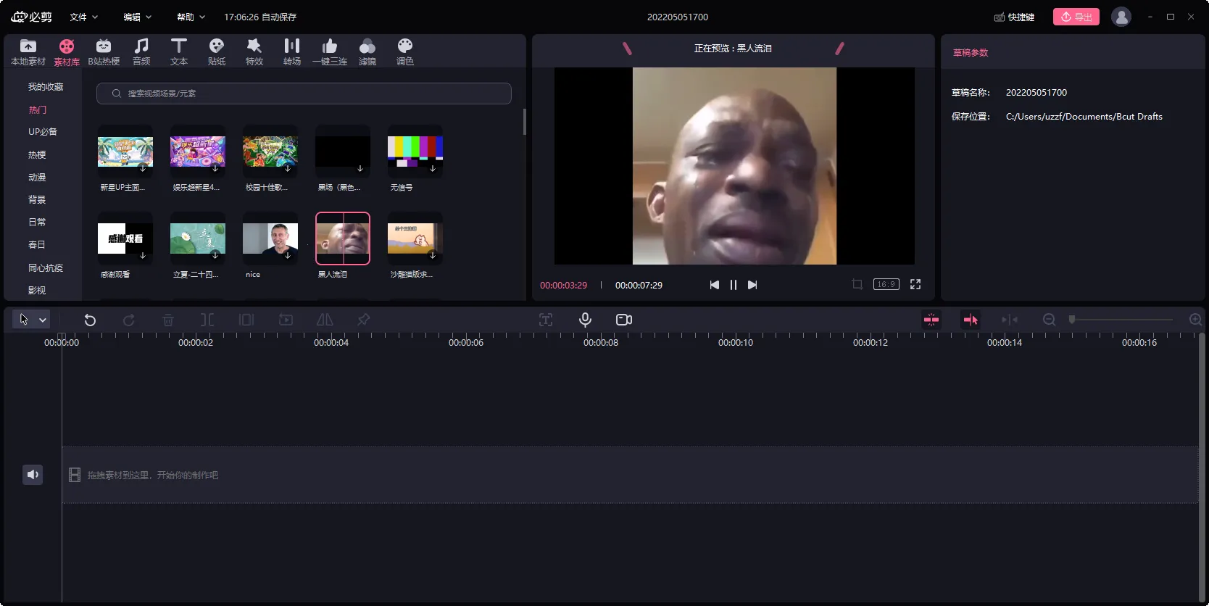Viewport: 1209px width, 606px height.
Task: Open the 转场 transitions panel
Action: click(291, 51)
